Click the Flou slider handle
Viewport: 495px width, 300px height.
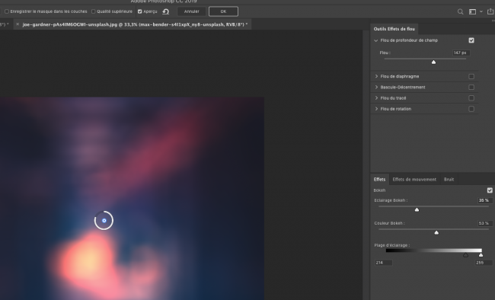click(434, 62)
